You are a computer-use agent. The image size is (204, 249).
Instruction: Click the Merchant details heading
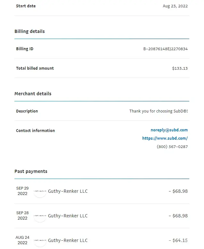tap(33, 94)
